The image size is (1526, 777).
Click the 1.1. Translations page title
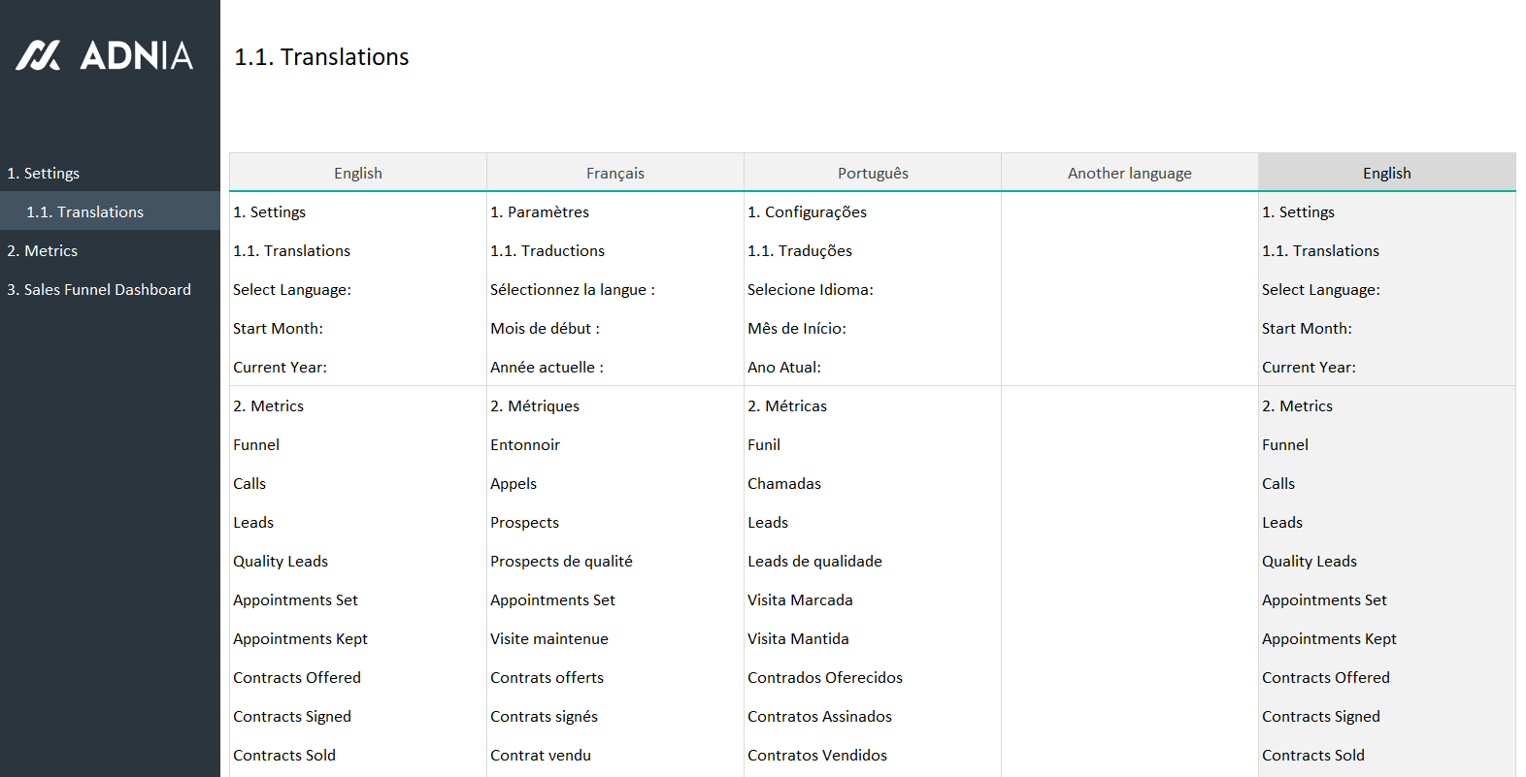[x=321, y=57]
